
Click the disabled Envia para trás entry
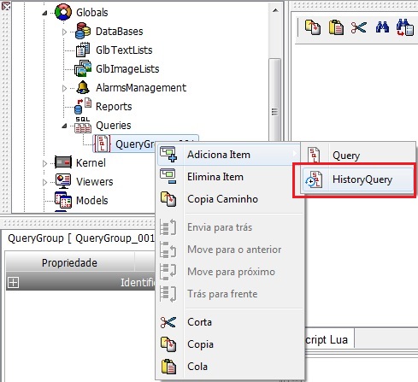(229, 227)
